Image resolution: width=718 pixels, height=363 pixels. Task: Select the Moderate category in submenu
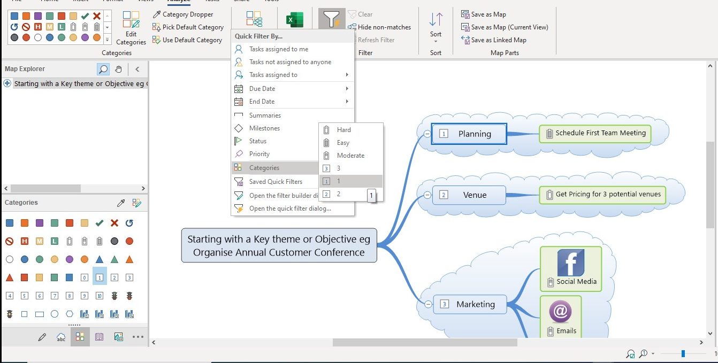(351, 156)
